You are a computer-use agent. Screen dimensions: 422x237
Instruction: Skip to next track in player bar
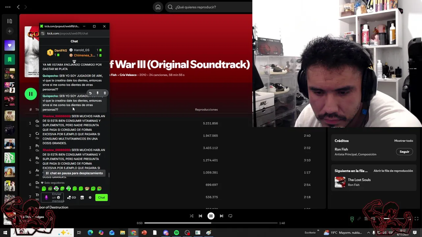222,216
